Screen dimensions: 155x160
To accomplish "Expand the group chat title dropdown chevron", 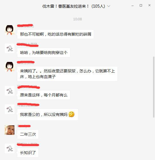I will (109, 6).
